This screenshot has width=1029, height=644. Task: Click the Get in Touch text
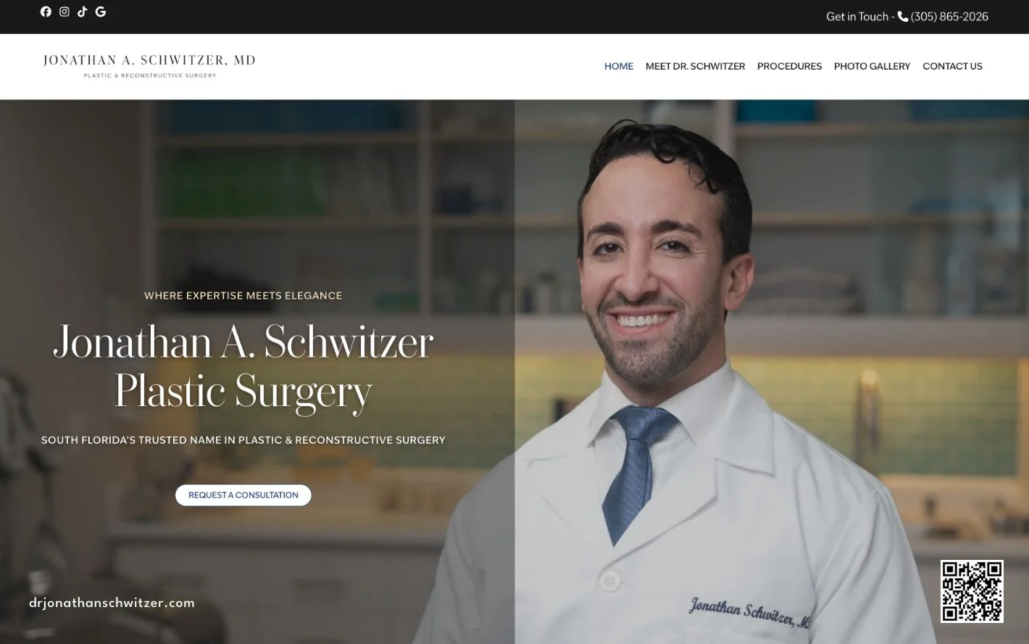tap(857, 17)
